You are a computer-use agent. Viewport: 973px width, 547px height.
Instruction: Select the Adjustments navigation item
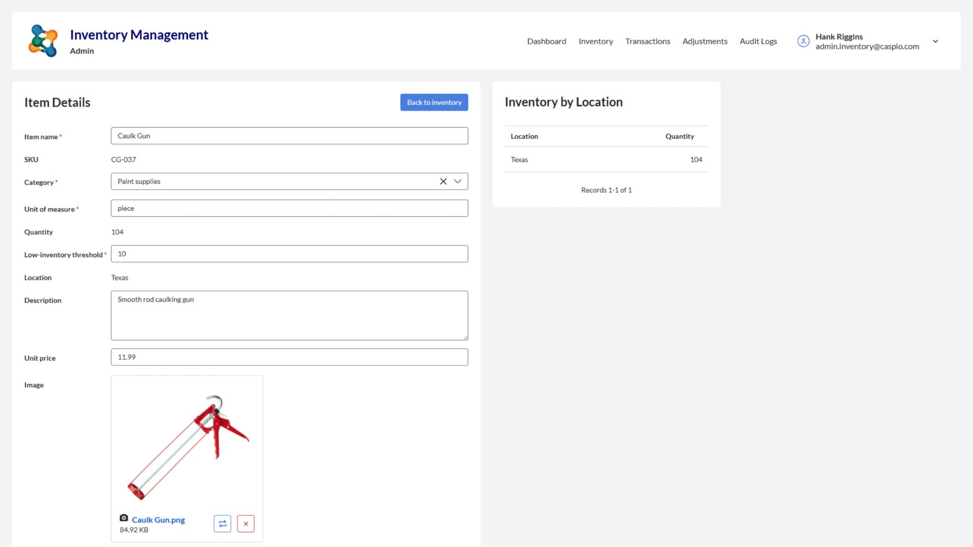(705, 41)
